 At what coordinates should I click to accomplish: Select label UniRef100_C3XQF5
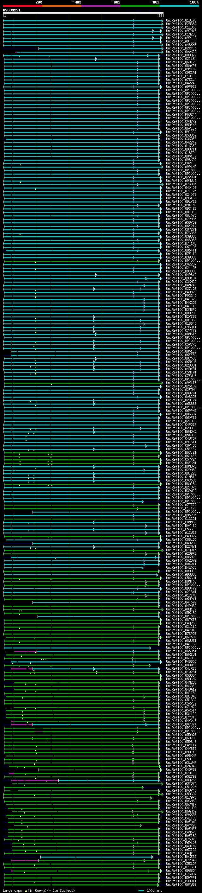click(x=181, y=139)
